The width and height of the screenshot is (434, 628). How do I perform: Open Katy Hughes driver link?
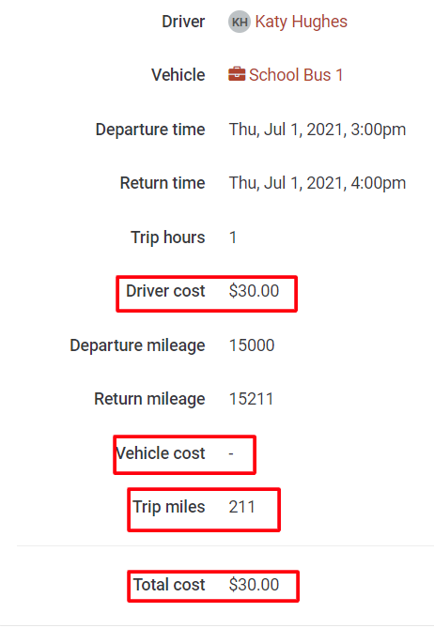(x=301, y=22)
